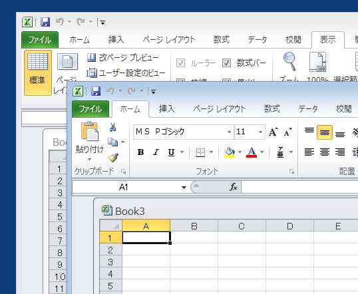The height and width of the screenshot is (294, 358).
Task: Click the Zoom magnifier in the back window
Action: (x=289, y=61)
